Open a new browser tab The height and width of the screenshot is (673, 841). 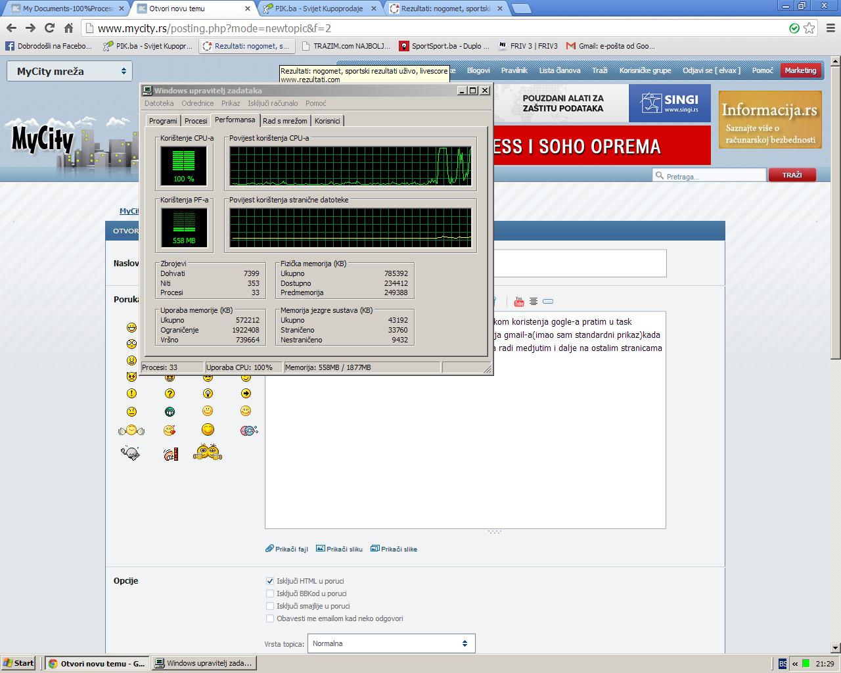(x=521, y=9)
